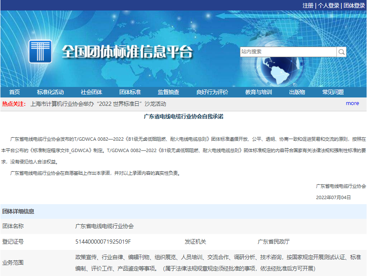Click the 团体详细信息 section header
Screen dimensions: 367x276
(18, 211)
